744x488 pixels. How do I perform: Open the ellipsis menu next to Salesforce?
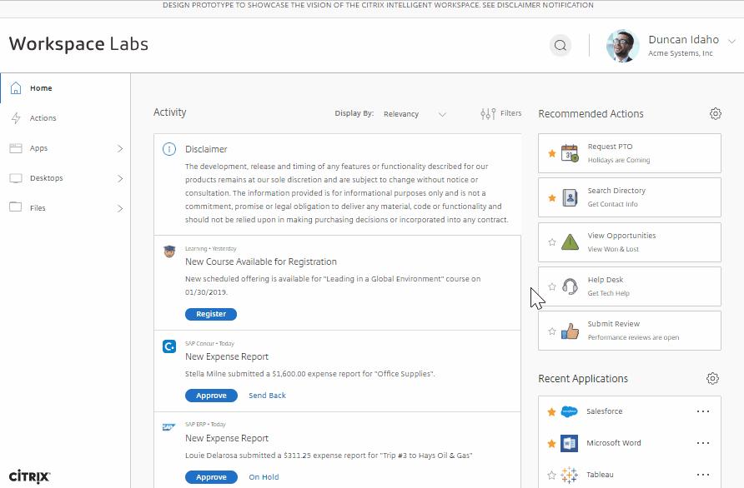(x=703, y=411)
